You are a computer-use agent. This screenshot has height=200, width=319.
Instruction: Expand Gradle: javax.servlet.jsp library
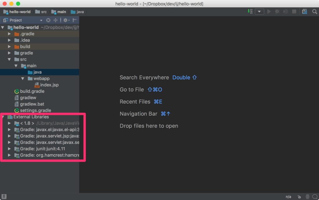pos(9,136)
